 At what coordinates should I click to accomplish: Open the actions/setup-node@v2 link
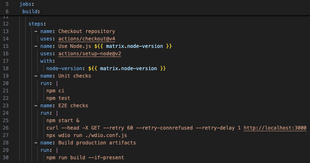pyautogui.click(x=89, y=54)
